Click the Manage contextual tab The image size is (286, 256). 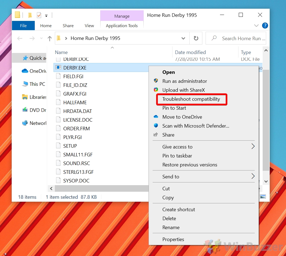122,16
